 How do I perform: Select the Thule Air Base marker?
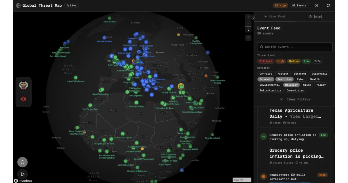pos(110,18)
